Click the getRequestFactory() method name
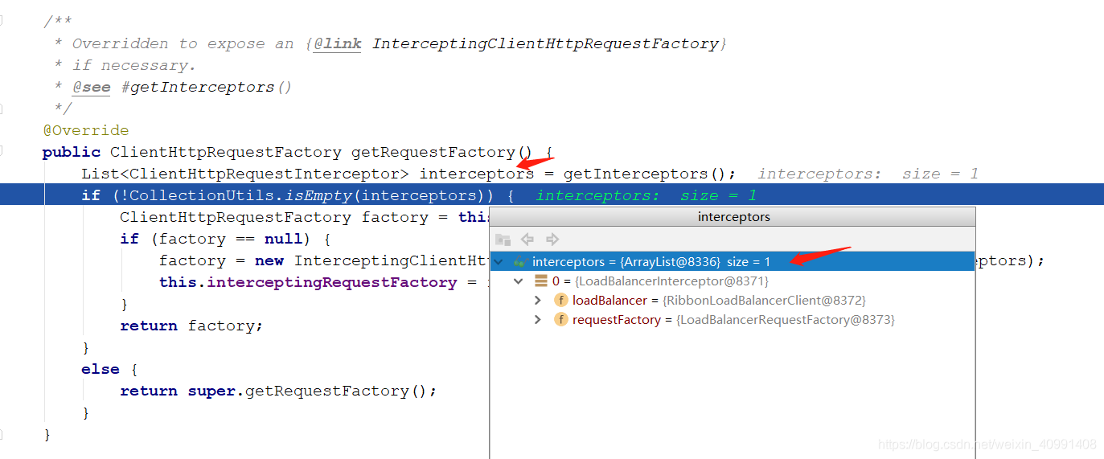The width and height of the screenshot is (1104, 459). coord(441,152)
